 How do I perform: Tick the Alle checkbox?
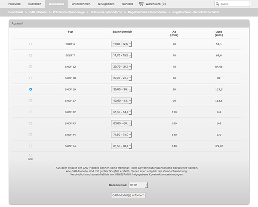point(31,155)
